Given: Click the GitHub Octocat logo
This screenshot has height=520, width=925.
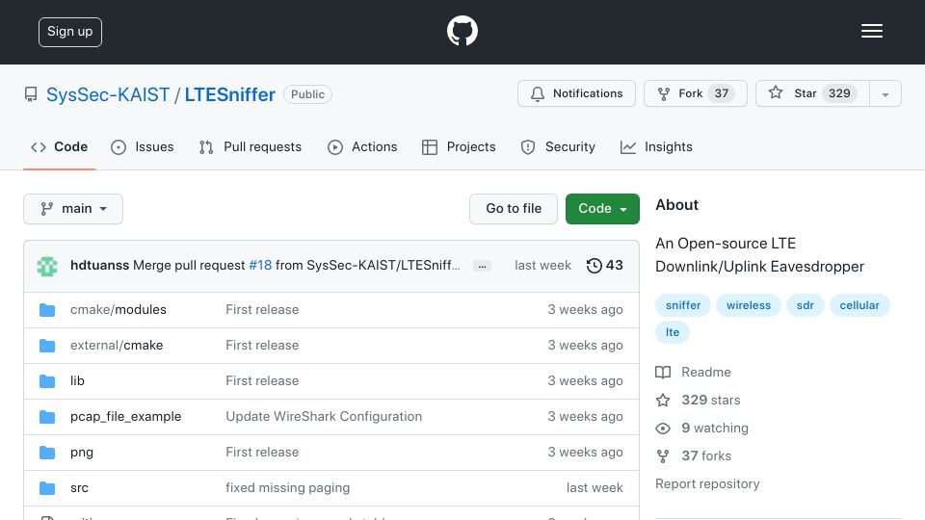Looking at the screenshot, I should coord(462,31).
